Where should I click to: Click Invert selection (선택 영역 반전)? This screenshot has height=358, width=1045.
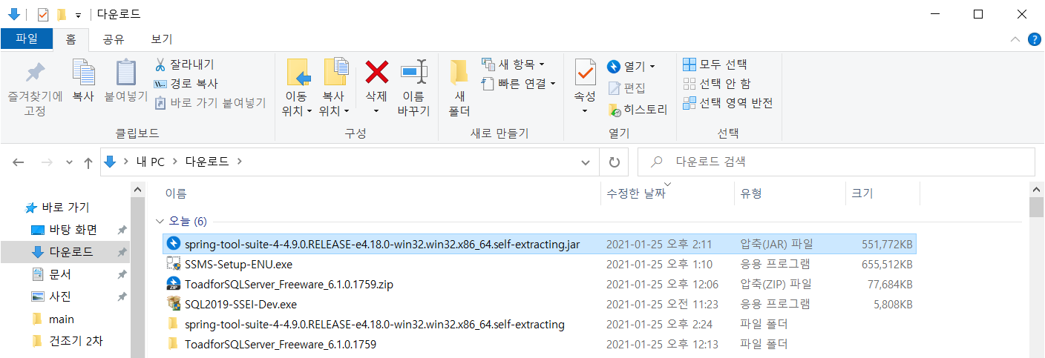(727, 103)
